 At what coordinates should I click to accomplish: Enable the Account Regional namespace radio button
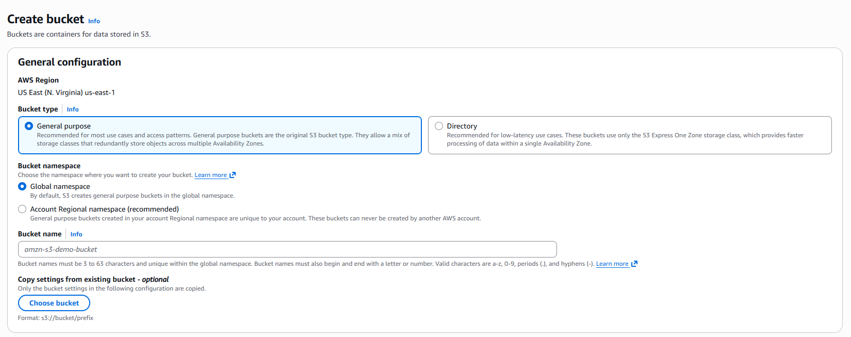(x=22, y=209)
